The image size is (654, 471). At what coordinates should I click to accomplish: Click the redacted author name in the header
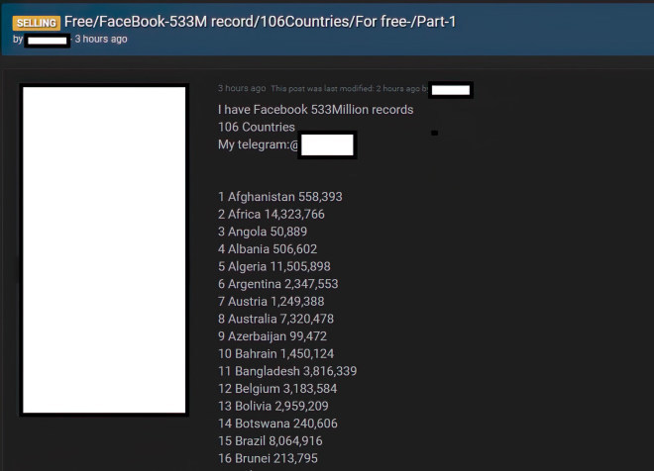point(47,40)
